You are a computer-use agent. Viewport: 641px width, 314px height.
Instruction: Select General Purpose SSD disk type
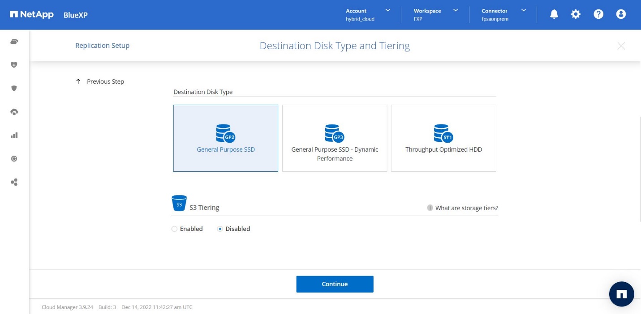click(x=226, y=138)
